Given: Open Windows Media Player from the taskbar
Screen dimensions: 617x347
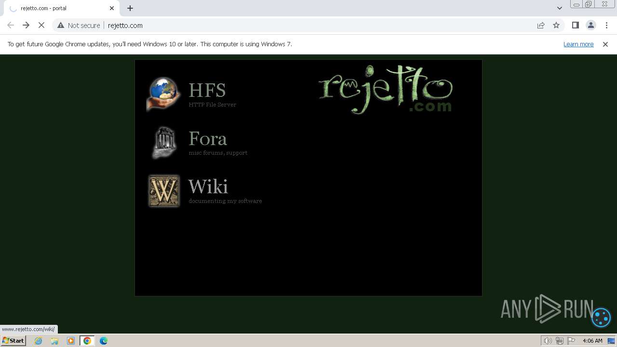Looking at the screenshot, I should pyautogui.click(x=71, y=341).
